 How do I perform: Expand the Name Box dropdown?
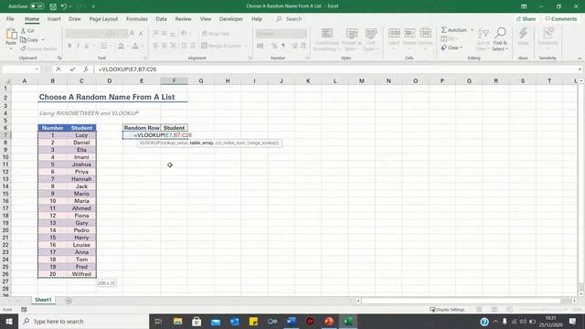(37, 69)
